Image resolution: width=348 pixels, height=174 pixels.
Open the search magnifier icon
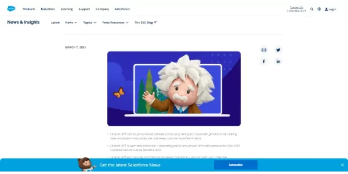312,9
